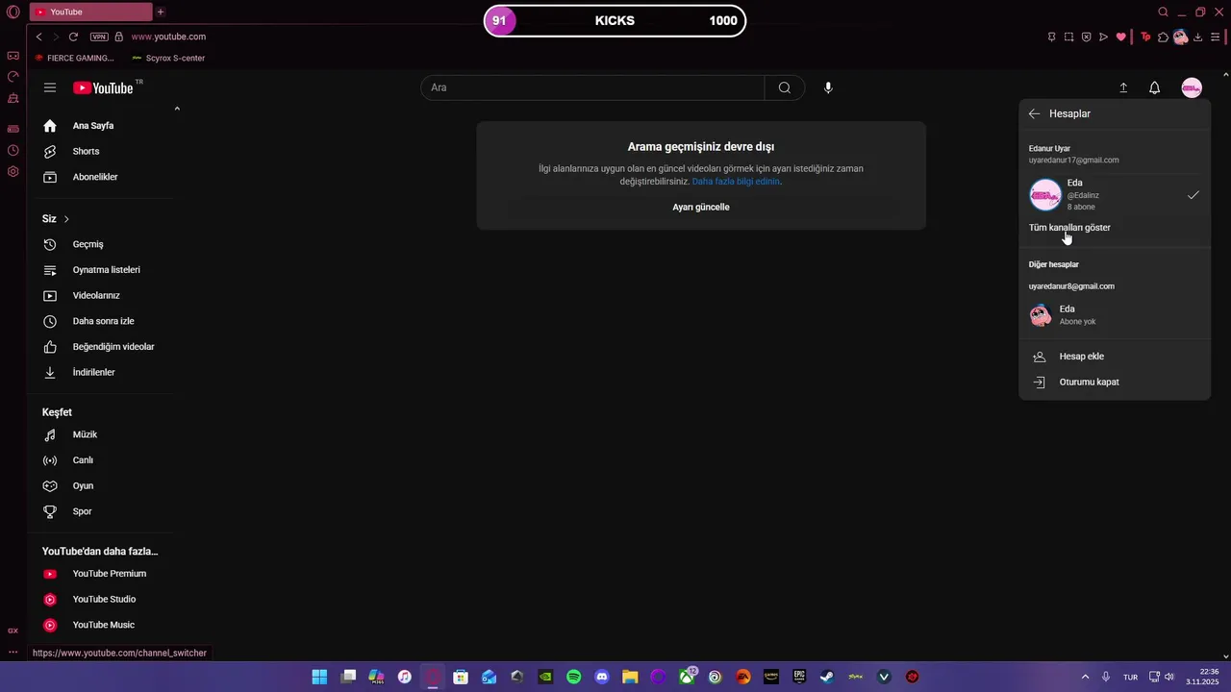
Task: Open browser downloads icon
Action: (1197, 37)
